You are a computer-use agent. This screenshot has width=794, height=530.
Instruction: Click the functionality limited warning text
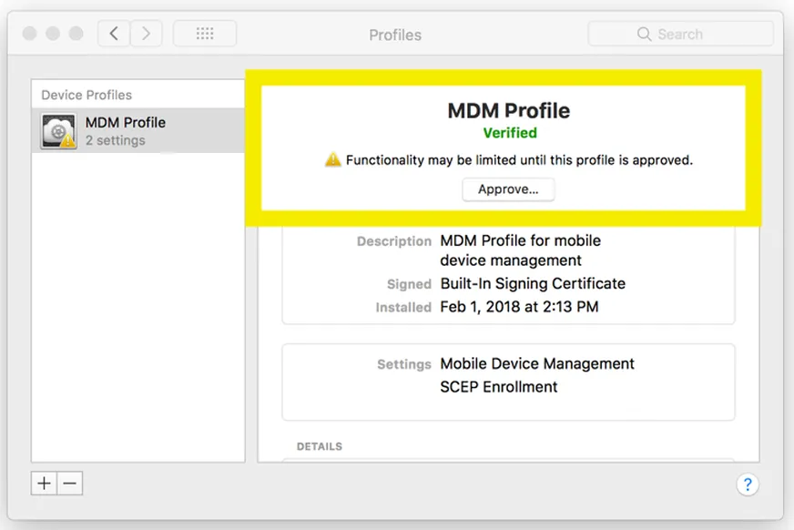pos(519,159)
